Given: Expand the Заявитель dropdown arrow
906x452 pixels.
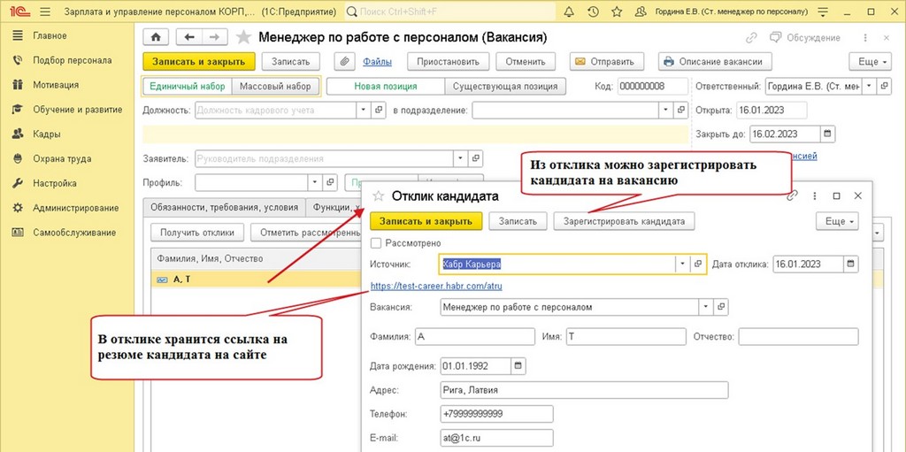Looking at the screenshot, I should 460,158.
